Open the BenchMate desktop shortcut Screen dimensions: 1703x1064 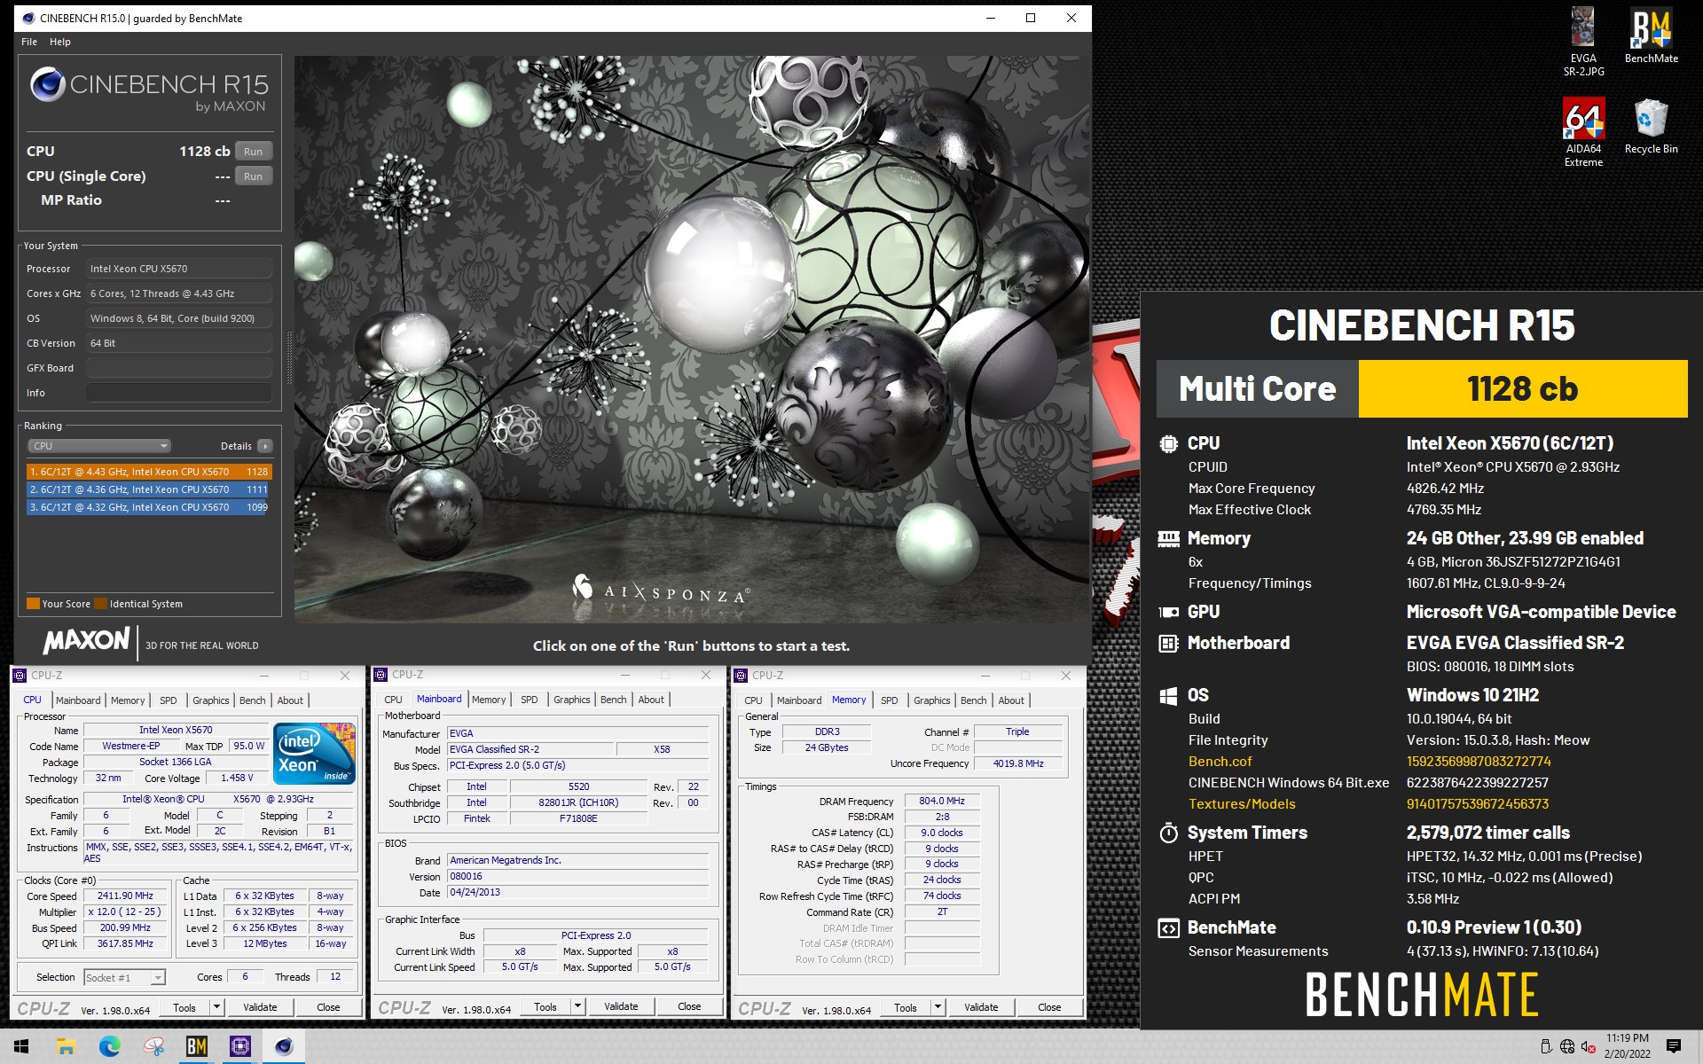coord(1651,35)
